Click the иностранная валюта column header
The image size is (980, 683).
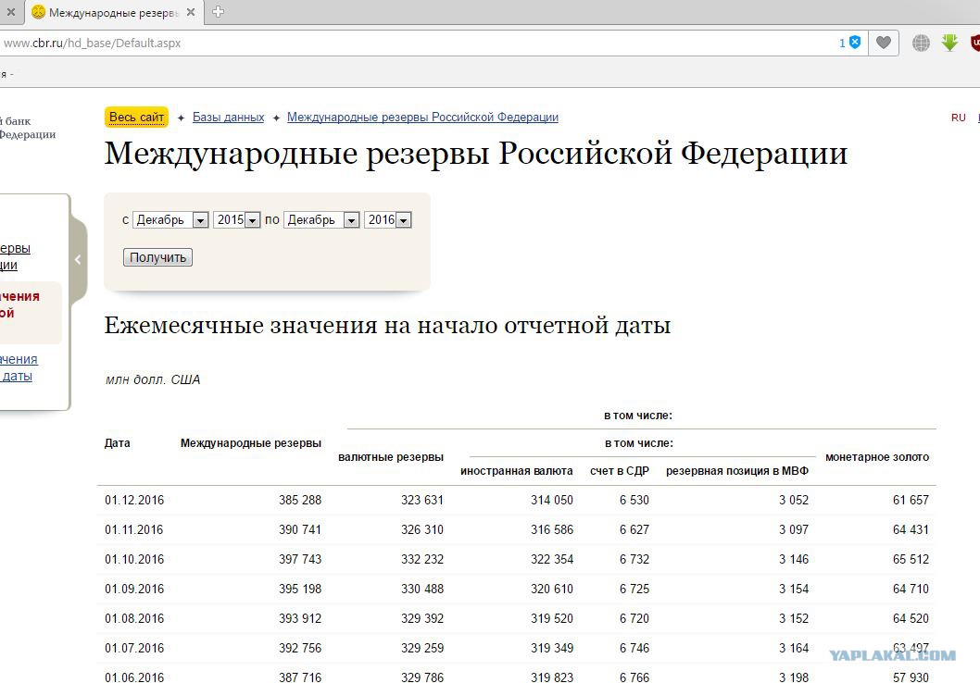(x=516, y=471)
